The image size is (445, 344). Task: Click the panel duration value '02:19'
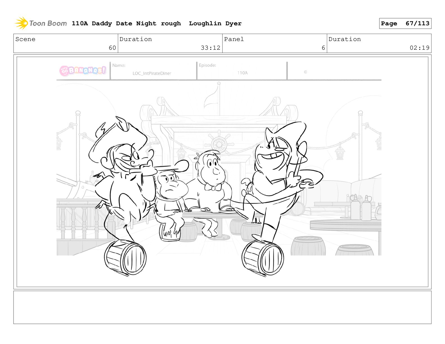coord(419,48)
